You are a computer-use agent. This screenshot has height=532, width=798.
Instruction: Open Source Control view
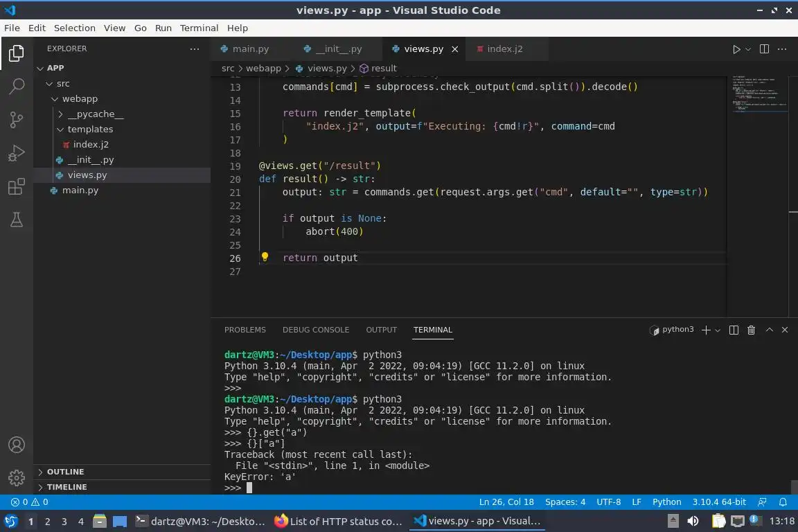17,120
